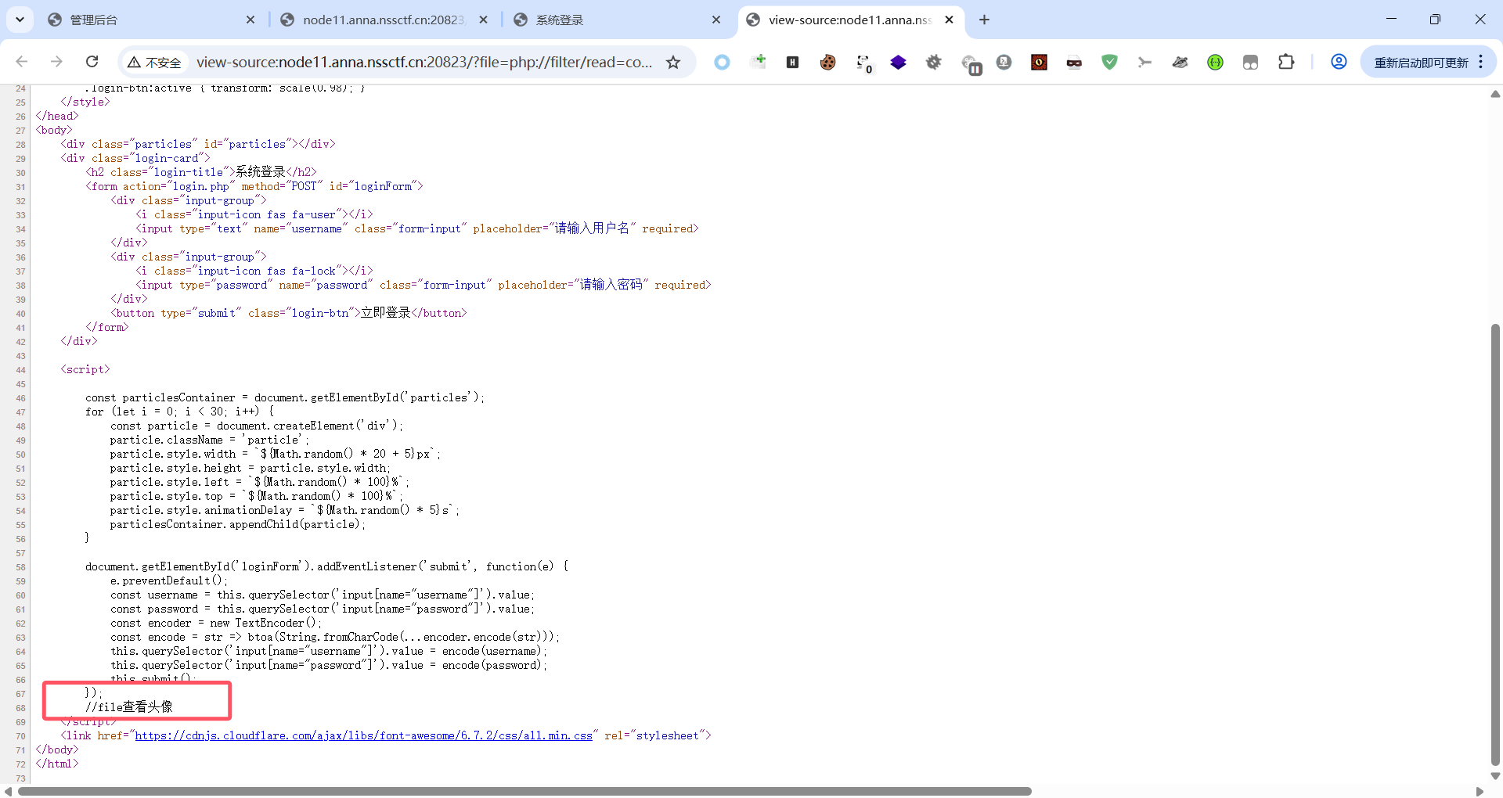Open the raccoon extension icon
Viewport: 1503px width, 798px height.
pos(1180,63)
